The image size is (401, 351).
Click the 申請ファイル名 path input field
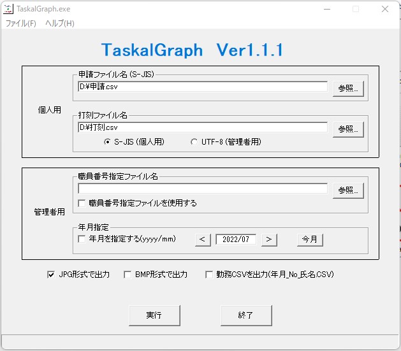[x=203, y=87]
